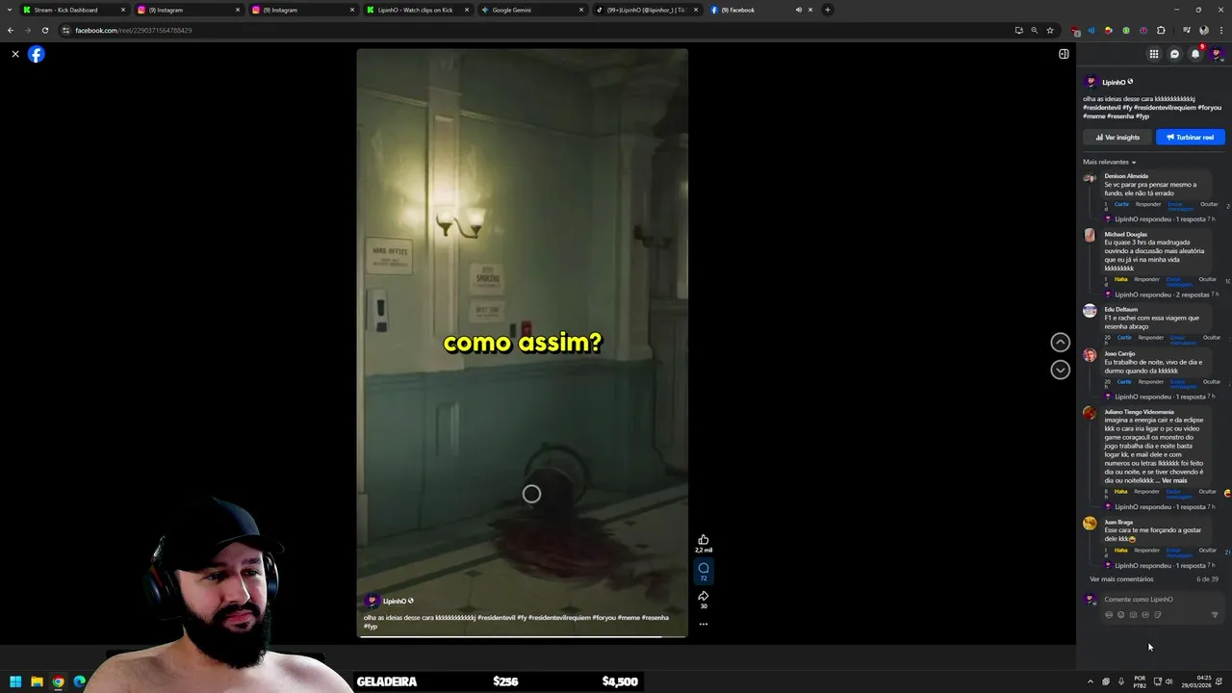The width and height of the screenshot is (1232, 693).
Task: Open a new browser tab
Action: point(827,10)
